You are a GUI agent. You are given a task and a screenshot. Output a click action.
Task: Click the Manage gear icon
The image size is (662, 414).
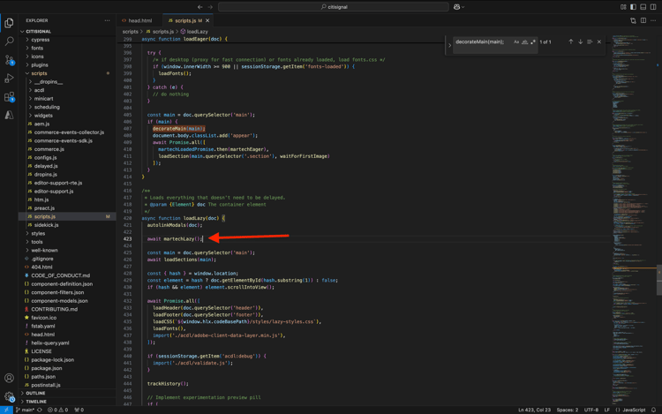point(10,397)
